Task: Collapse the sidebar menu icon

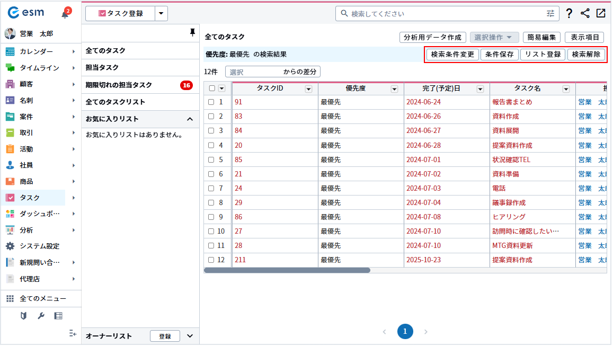Action: tap(73, 333)
